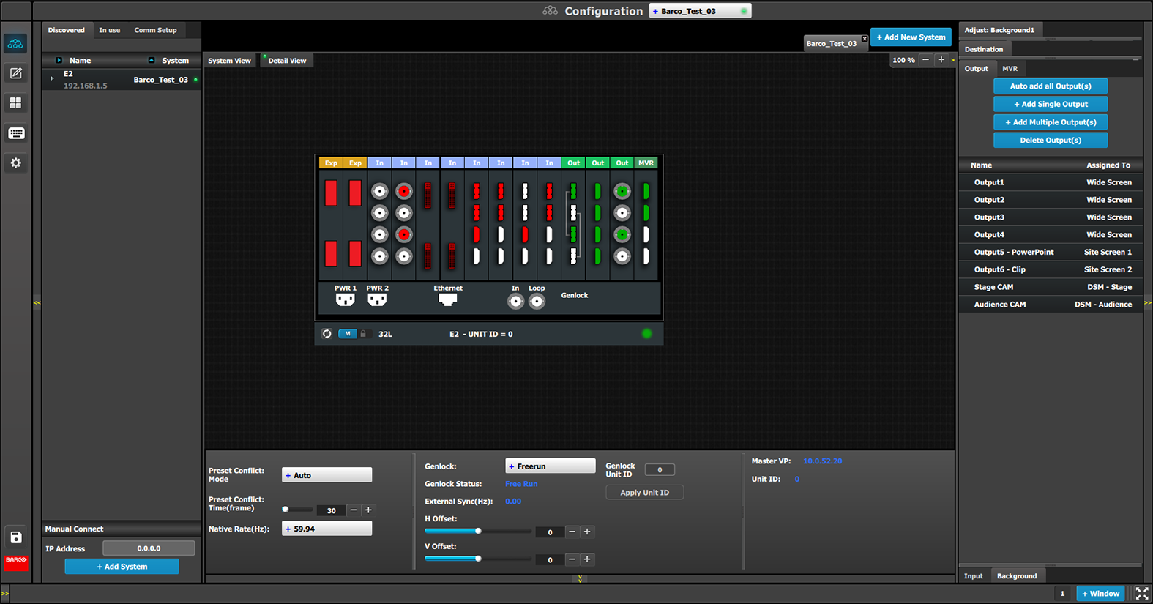Open the Programming edit page icon
Image resolution: width=1153 pixels, height=604 pixels.
click(x=15, y=73)
